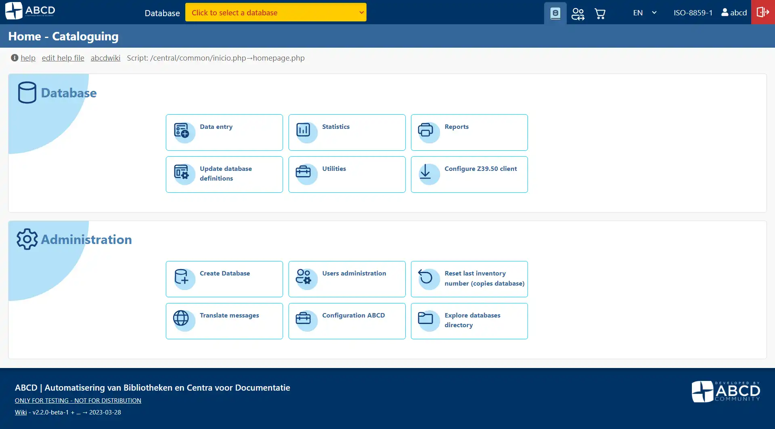775x429 pixels.
Task: Open the Reports card label
Action: tap(457, 127)
